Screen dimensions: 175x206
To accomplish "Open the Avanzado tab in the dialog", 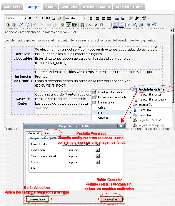I will point(51,133).
